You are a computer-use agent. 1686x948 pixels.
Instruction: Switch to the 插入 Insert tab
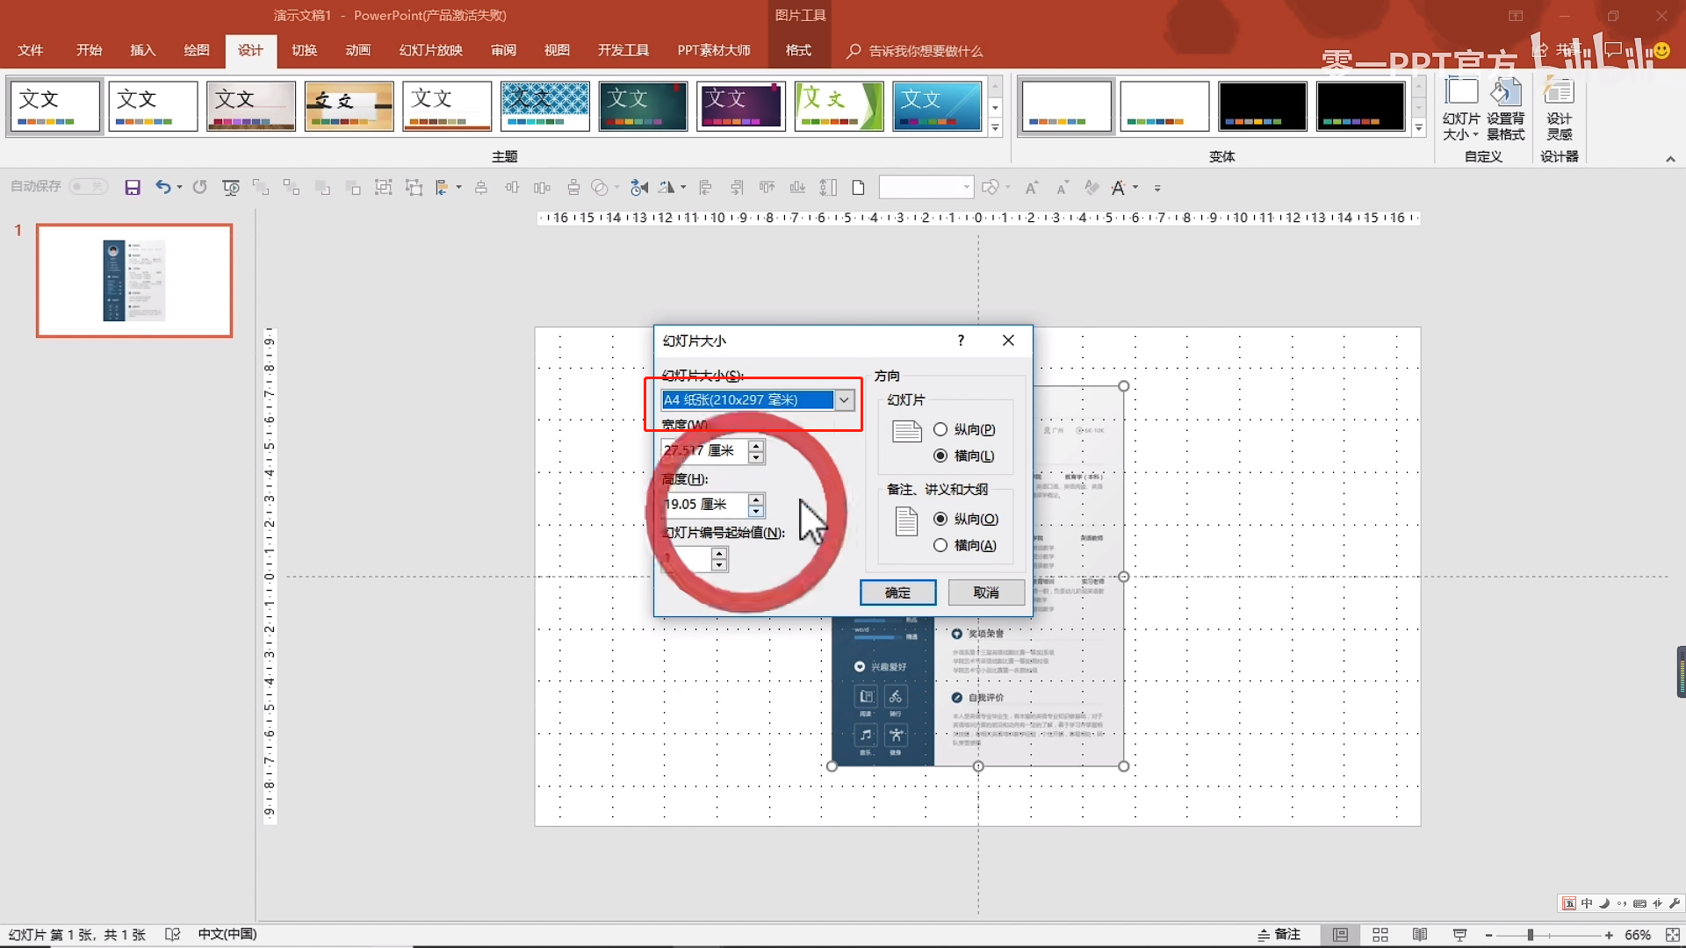[x=142, y=50]
